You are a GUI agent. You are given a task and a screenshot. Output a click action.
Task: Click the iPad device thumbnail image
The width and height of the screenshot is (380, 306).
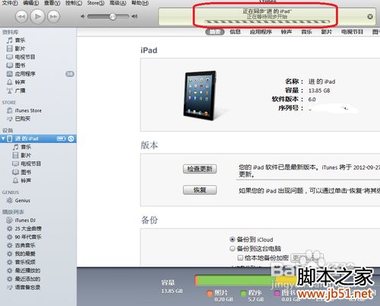click(200, 95)
